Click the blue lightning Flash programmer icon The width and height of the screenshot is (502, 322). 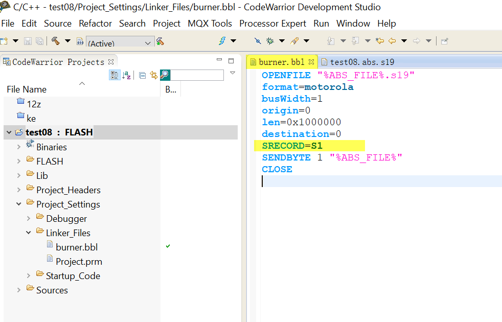[222, 41]
